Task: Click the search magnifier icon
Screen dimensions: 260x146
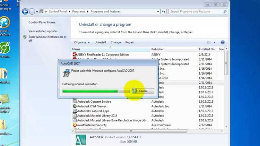Action: pyautogui.click(x=225, y=11)
